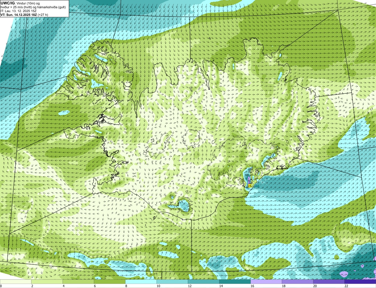Click legend scale label '14'
Screen dimensions: 376x288
pyautogui.click(x=221, y=286)
